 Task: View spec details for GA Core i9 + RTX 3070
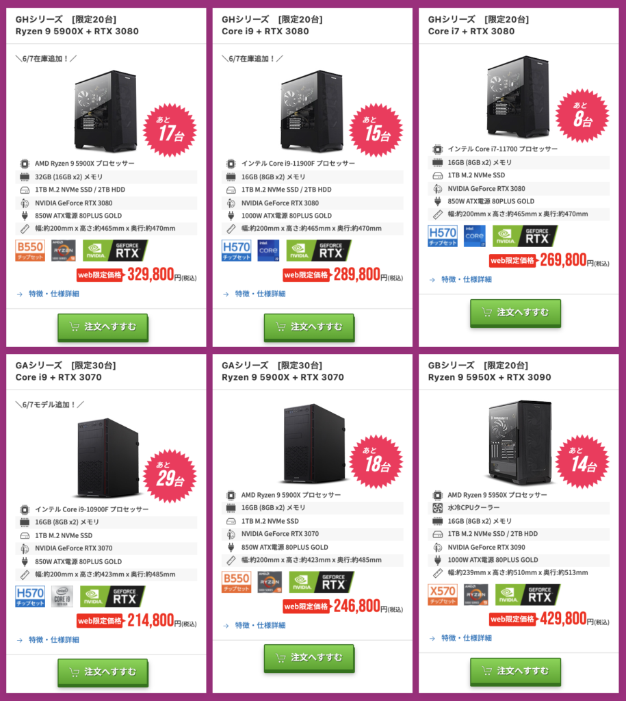pos(53,640)
